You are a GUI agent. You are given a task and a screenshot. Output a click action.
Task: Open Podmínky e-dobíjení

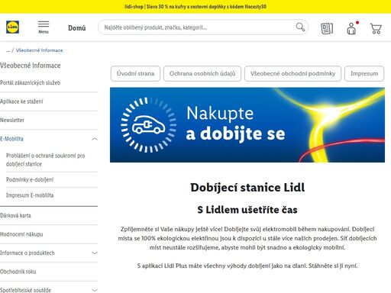click(x=30, y=179)
